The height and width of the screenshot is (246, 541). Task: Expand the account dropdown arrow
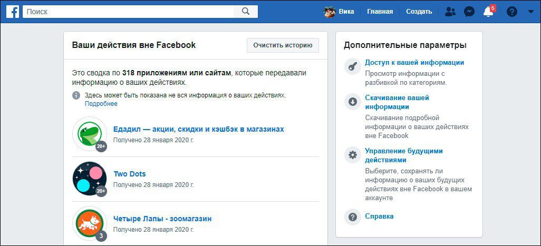click(530, 12)
